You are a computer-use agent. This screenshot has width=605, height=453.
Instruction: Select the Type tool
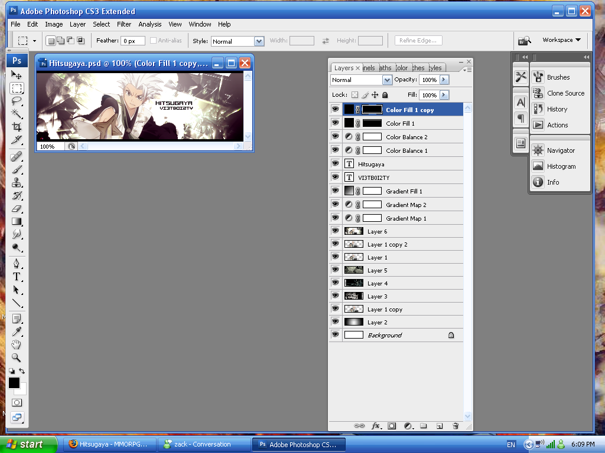(x=17, y=277)
